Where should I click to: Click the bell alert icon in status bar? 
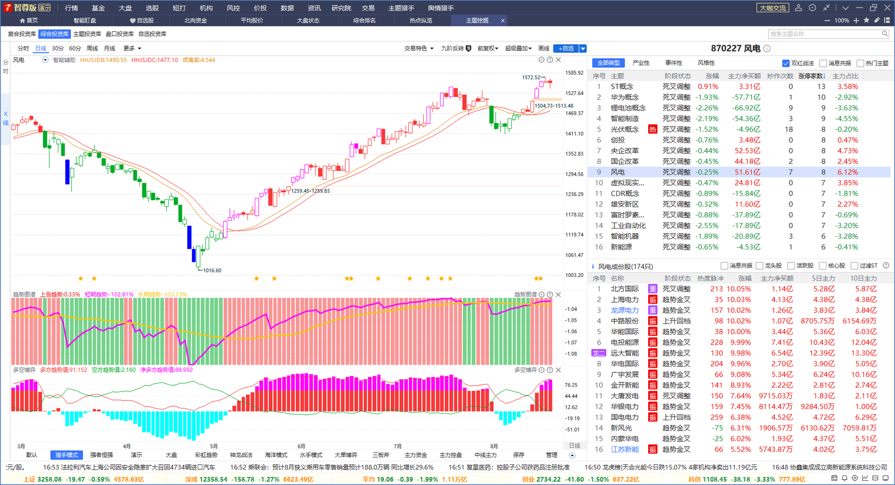845,478
